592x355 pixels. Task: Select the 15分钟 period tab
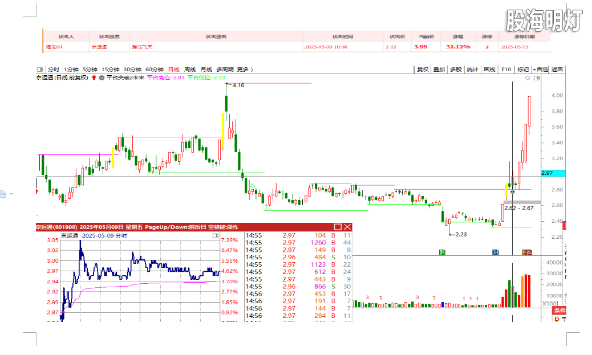click(x=110, y=70)
